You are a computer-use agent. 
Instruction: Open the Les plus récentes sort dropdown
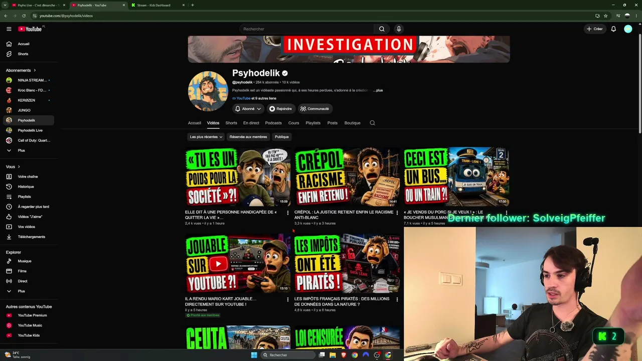tap(206, 137)
